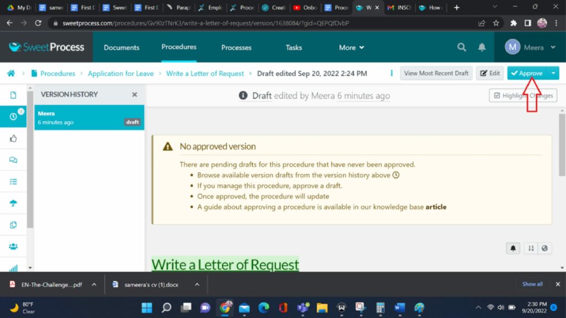Close the Version History panel

pyautogui.click(x=134, y=94)
